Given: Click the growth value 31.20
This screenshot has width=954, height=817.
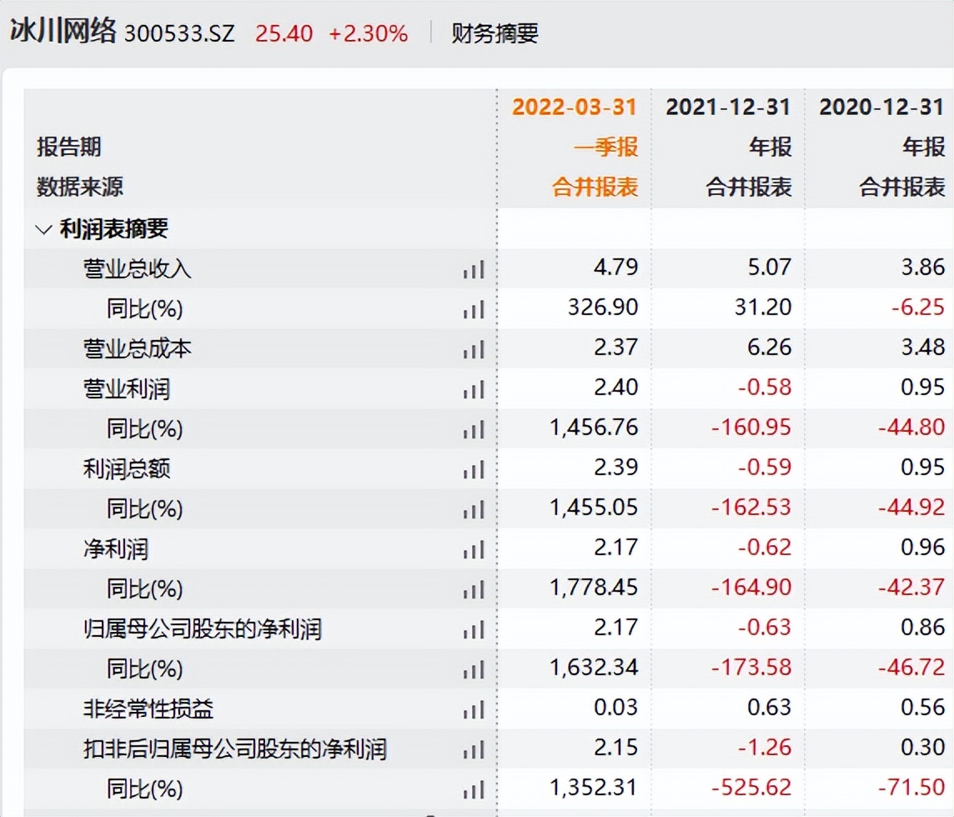Looking at the screenshot, I should click(x=763, y=308).
